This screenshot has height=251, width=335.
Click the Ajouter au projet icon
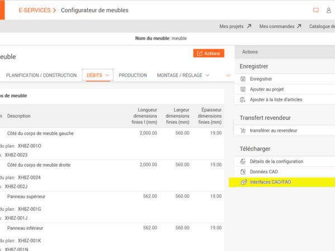(x=243, y=89)
